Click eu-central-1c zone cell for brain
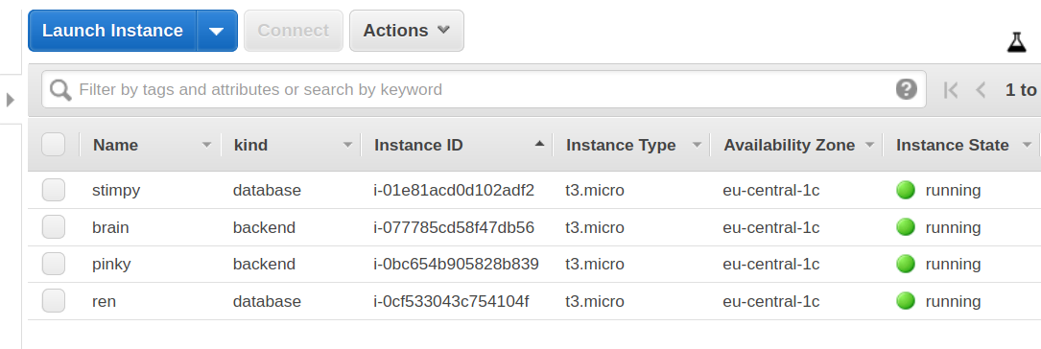 click(770, 227)
